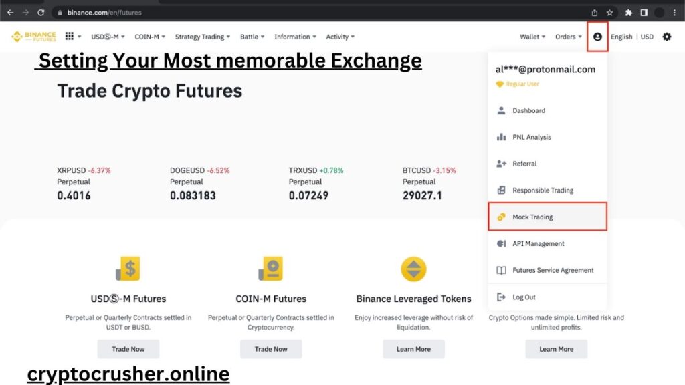The height and width of the screenshot is (385, 685).
Task: Open the XRPUSD perpetual ticker
Action: tap(84, 183)
